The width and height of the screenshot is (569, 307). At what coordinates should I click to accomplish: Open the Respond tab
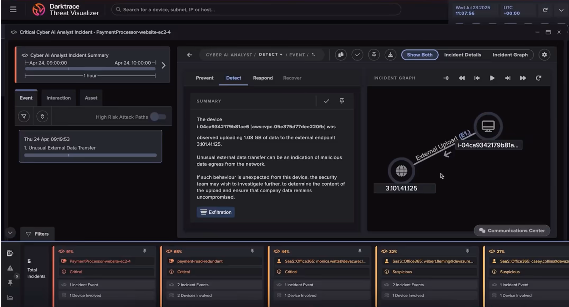pos(263,78)
